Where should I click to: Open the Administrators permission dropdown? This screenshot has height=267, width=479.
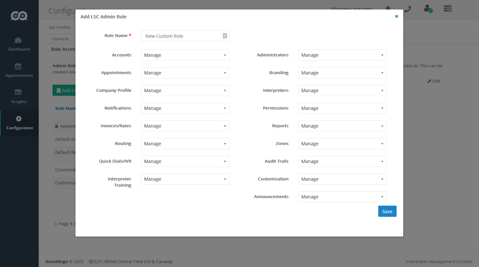[x=342, y=55]
